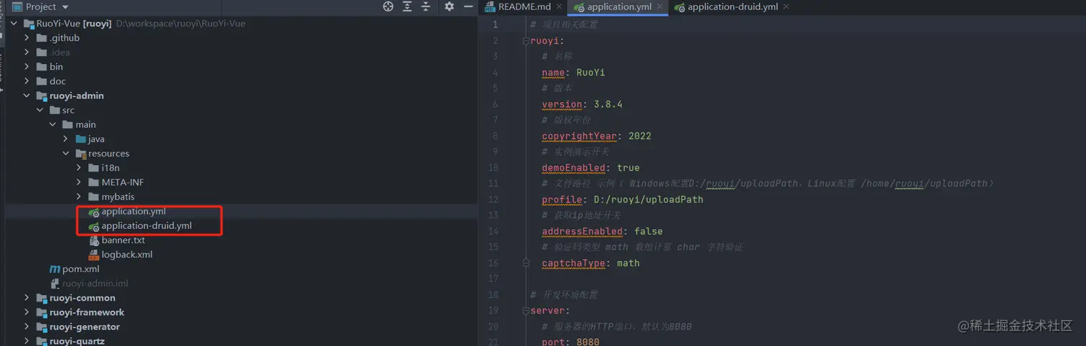Click the version value 3.8.4
The image size is (1086, 346).
tap(608, 104)
